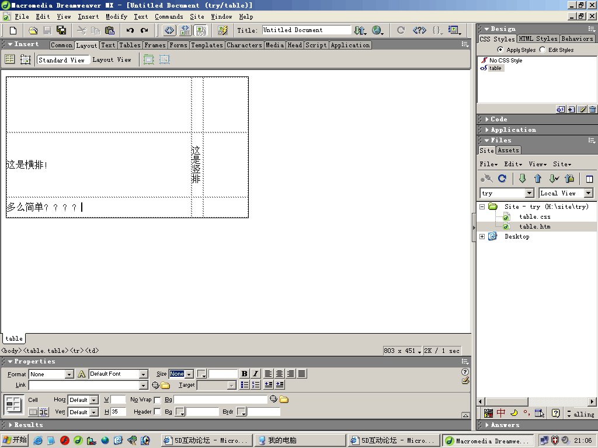Switch to the Frames insert tab
Screen dimensions: 598x448
pyautogui.click(x=155, y=45)
